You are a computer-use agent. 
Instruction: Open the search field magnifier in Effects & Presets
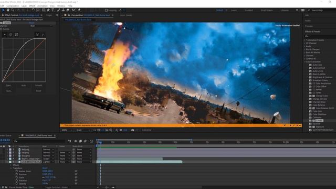[x=307, y=36]
